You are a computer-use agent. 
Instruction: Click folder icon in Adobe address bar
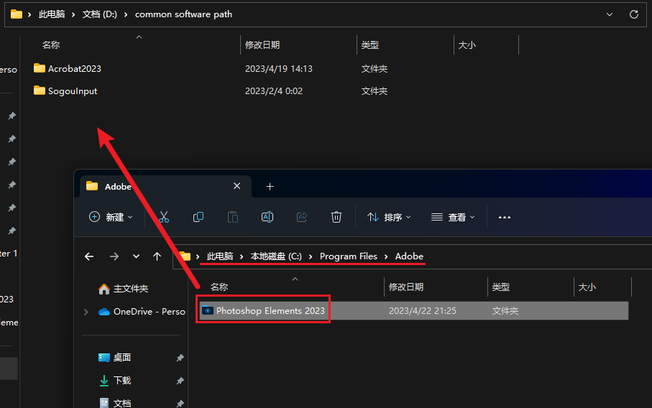185,256
